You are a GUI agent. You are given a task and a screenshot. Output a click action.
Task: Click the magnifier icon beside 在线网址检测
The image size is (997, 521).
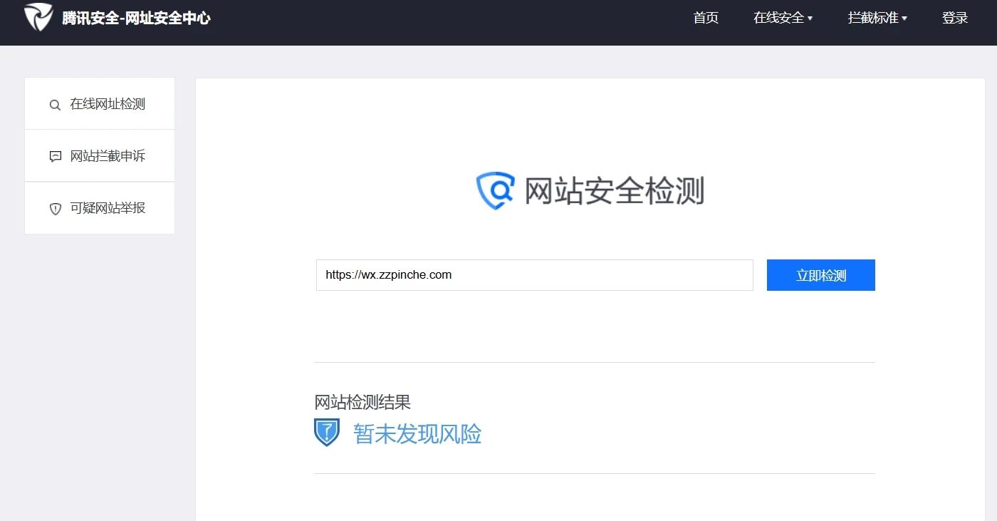[x=55, y=105]
